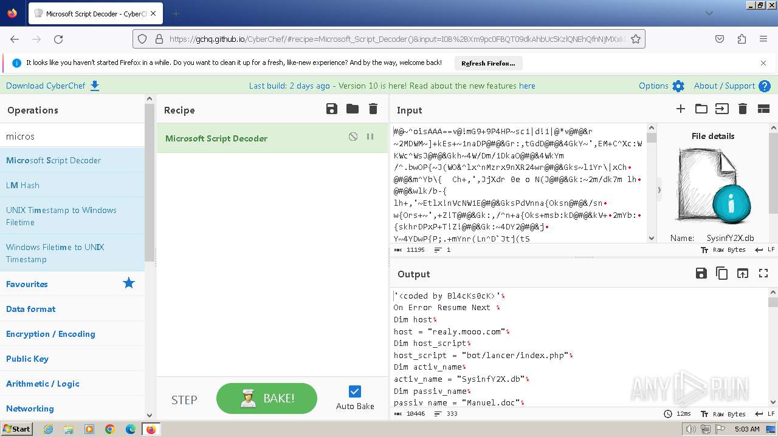Change output end of line sequence LF
Screen dimensions: 778x437
[765, 414]
